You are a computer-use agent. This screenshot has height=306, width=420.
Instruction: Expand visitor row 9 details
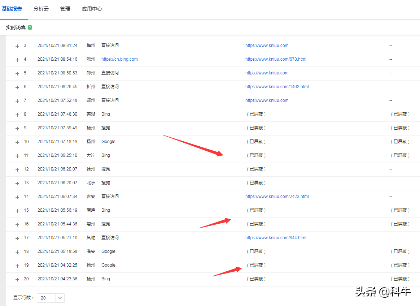pyautogui.click(x=17, y=129)
